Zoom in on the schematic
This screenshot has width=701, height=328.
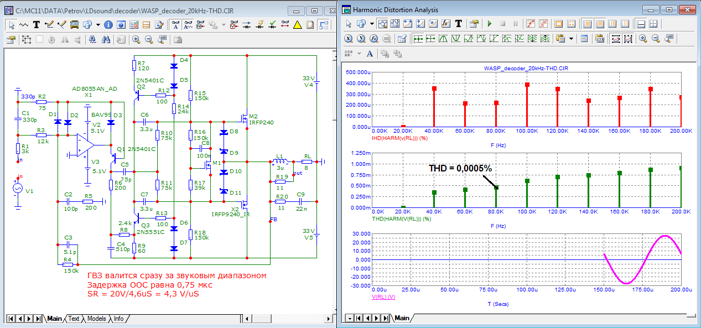pyautogui.click(x=136, y=39)
